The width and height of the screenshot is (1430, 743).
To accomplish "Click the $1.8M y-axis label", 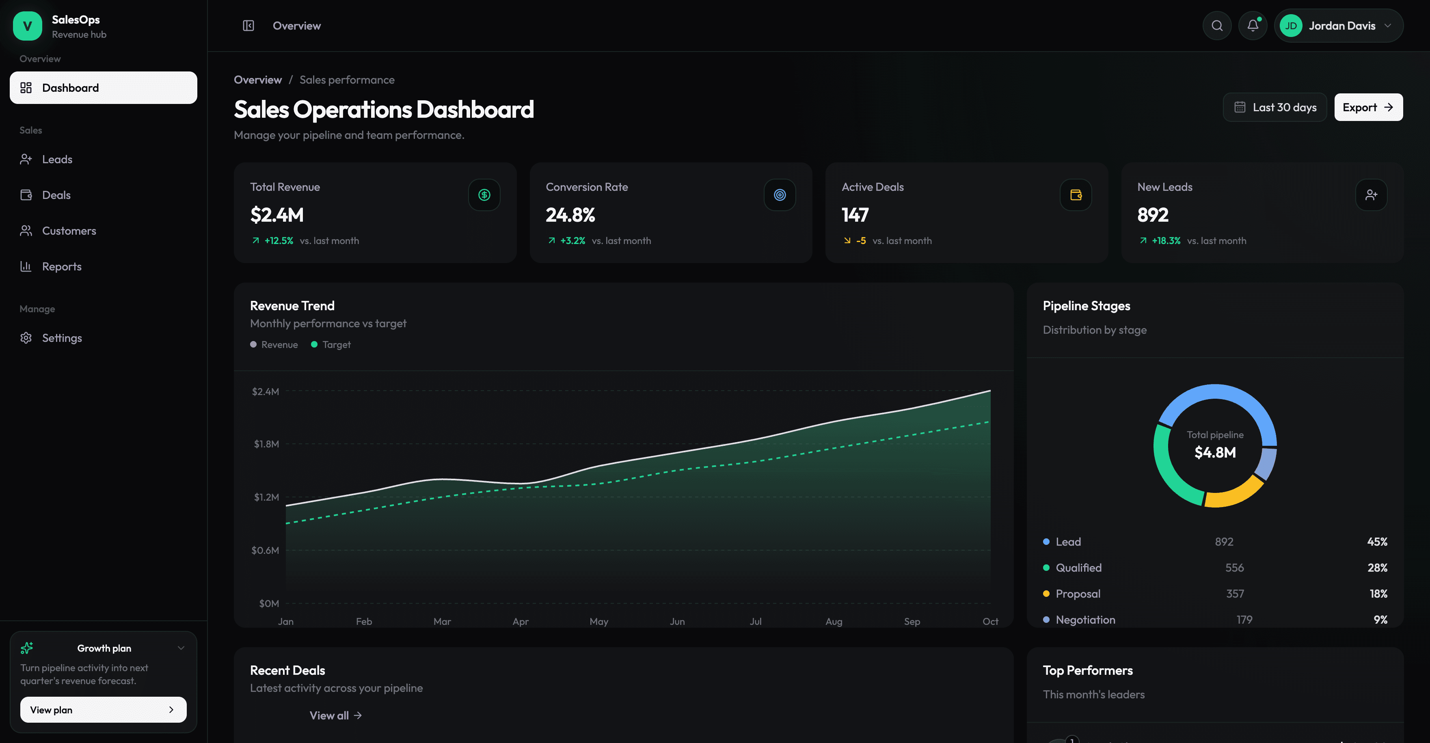I will point(266,444).
